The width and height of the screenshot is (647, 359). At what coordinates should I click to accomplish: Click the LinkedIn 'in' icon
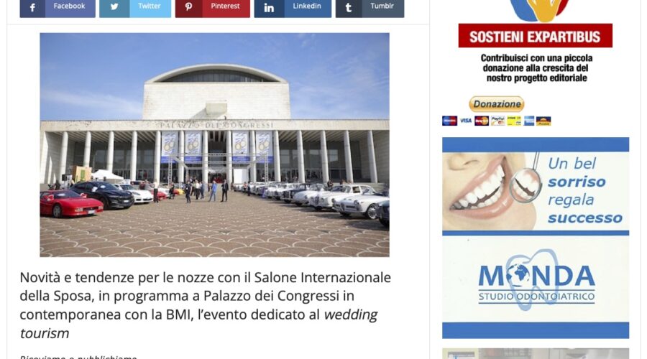tap(269, 7)
